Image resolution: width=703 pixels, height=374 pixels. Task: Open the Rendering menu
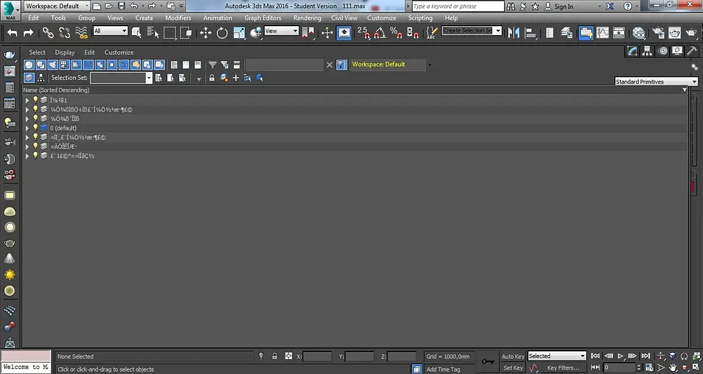click(307, 18)
